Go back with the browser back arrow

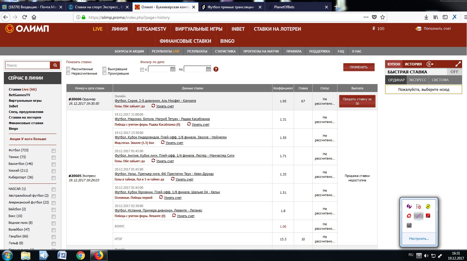click(x=5, y=17)
